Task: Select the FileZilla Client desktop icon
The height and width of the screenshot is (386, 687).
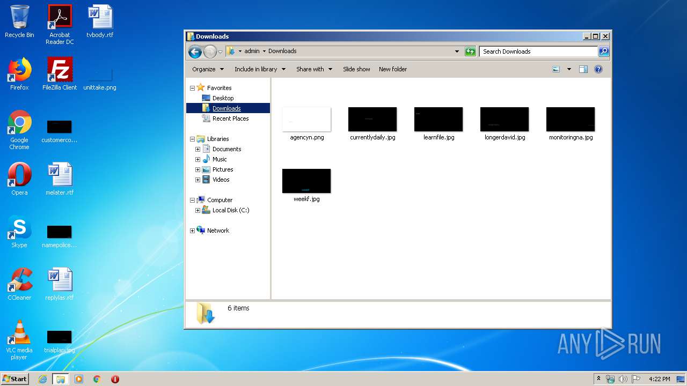Action: pos(60,74)
